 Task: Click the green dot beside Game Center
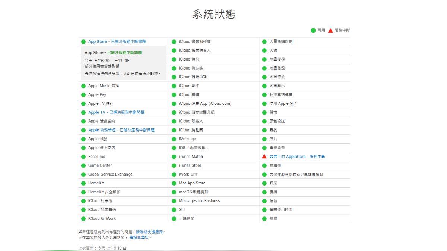[x=83, y=165]
